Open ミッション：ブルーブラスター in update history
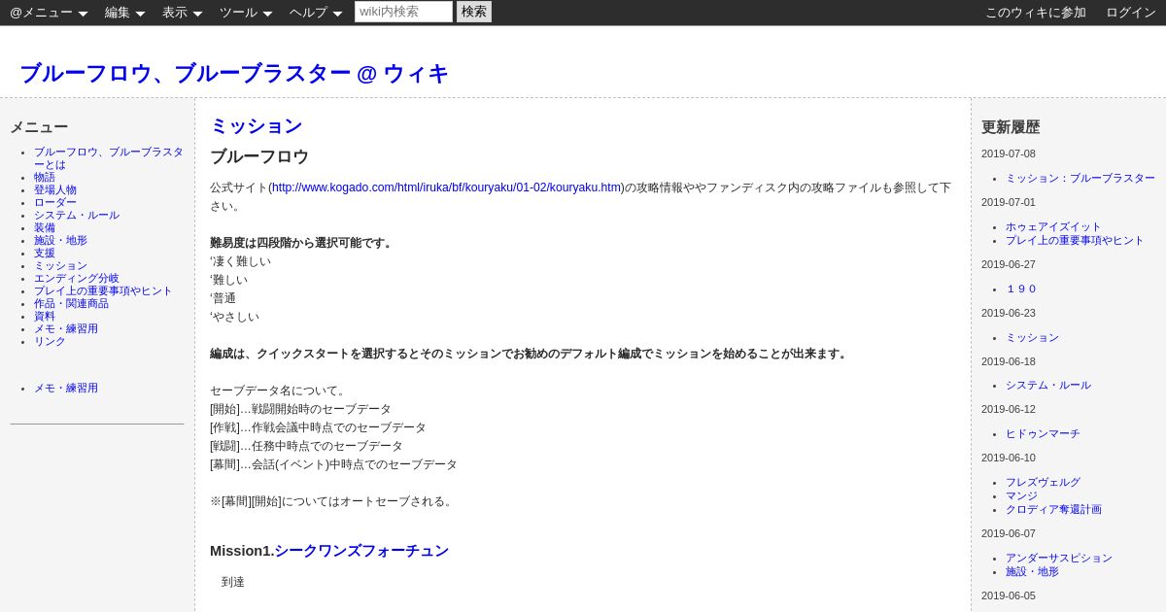1166x612 pixels. (x=1080, y=179)
